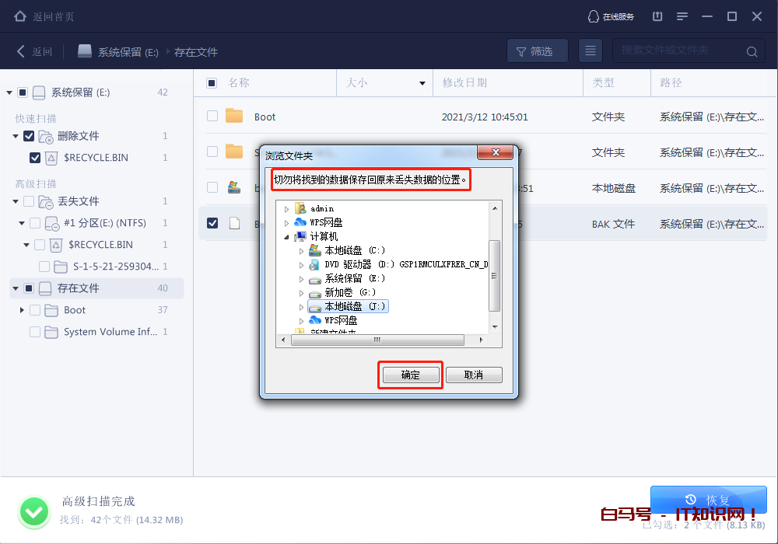
Task: Uncheck the 删除文件 checkbox in left tree
Action: [x=29, y=136]
